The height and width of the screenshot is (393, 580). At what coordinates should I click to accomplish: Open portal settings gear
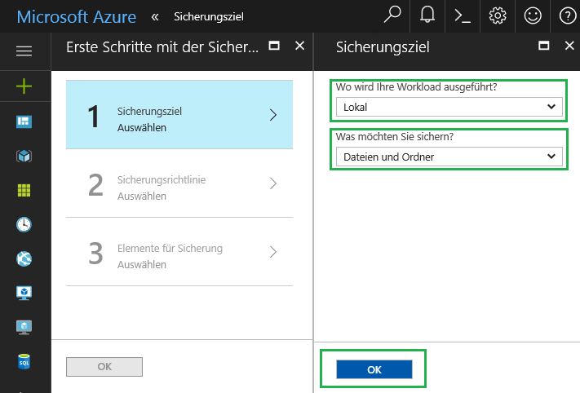pyautogui.click(x=498, y=15)
